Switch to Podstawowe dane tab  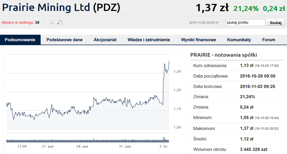click(64, 40)
